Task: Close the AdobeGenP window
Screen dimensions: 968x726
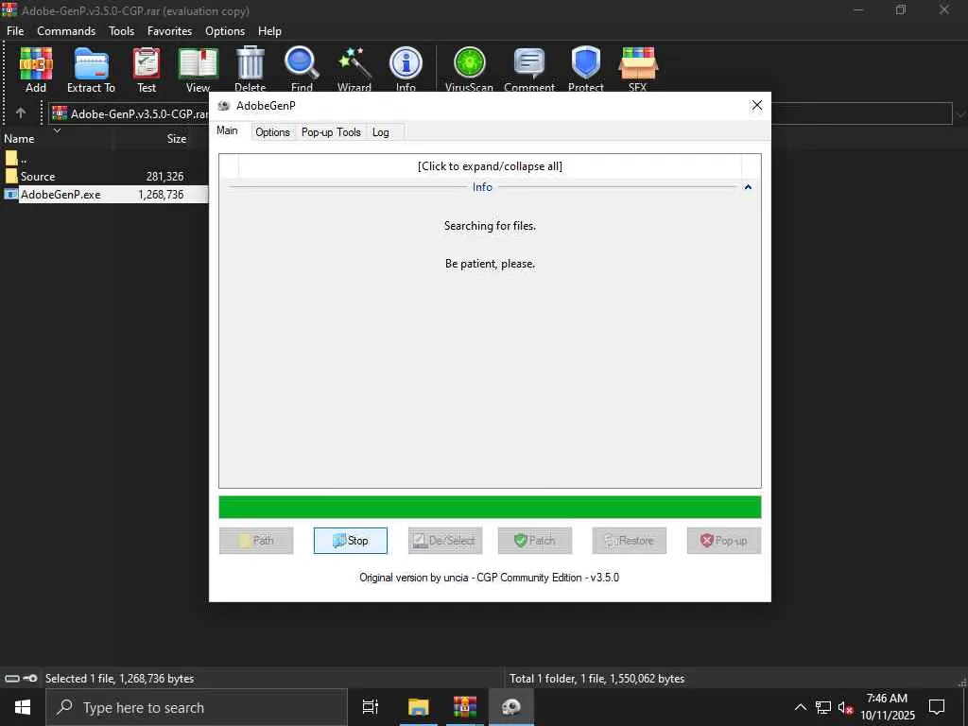Action: (x=757, y=106)
